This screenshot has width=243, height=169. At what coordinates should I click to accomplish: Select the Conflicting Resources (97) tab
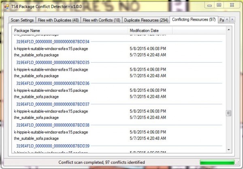tap(193, 19)
